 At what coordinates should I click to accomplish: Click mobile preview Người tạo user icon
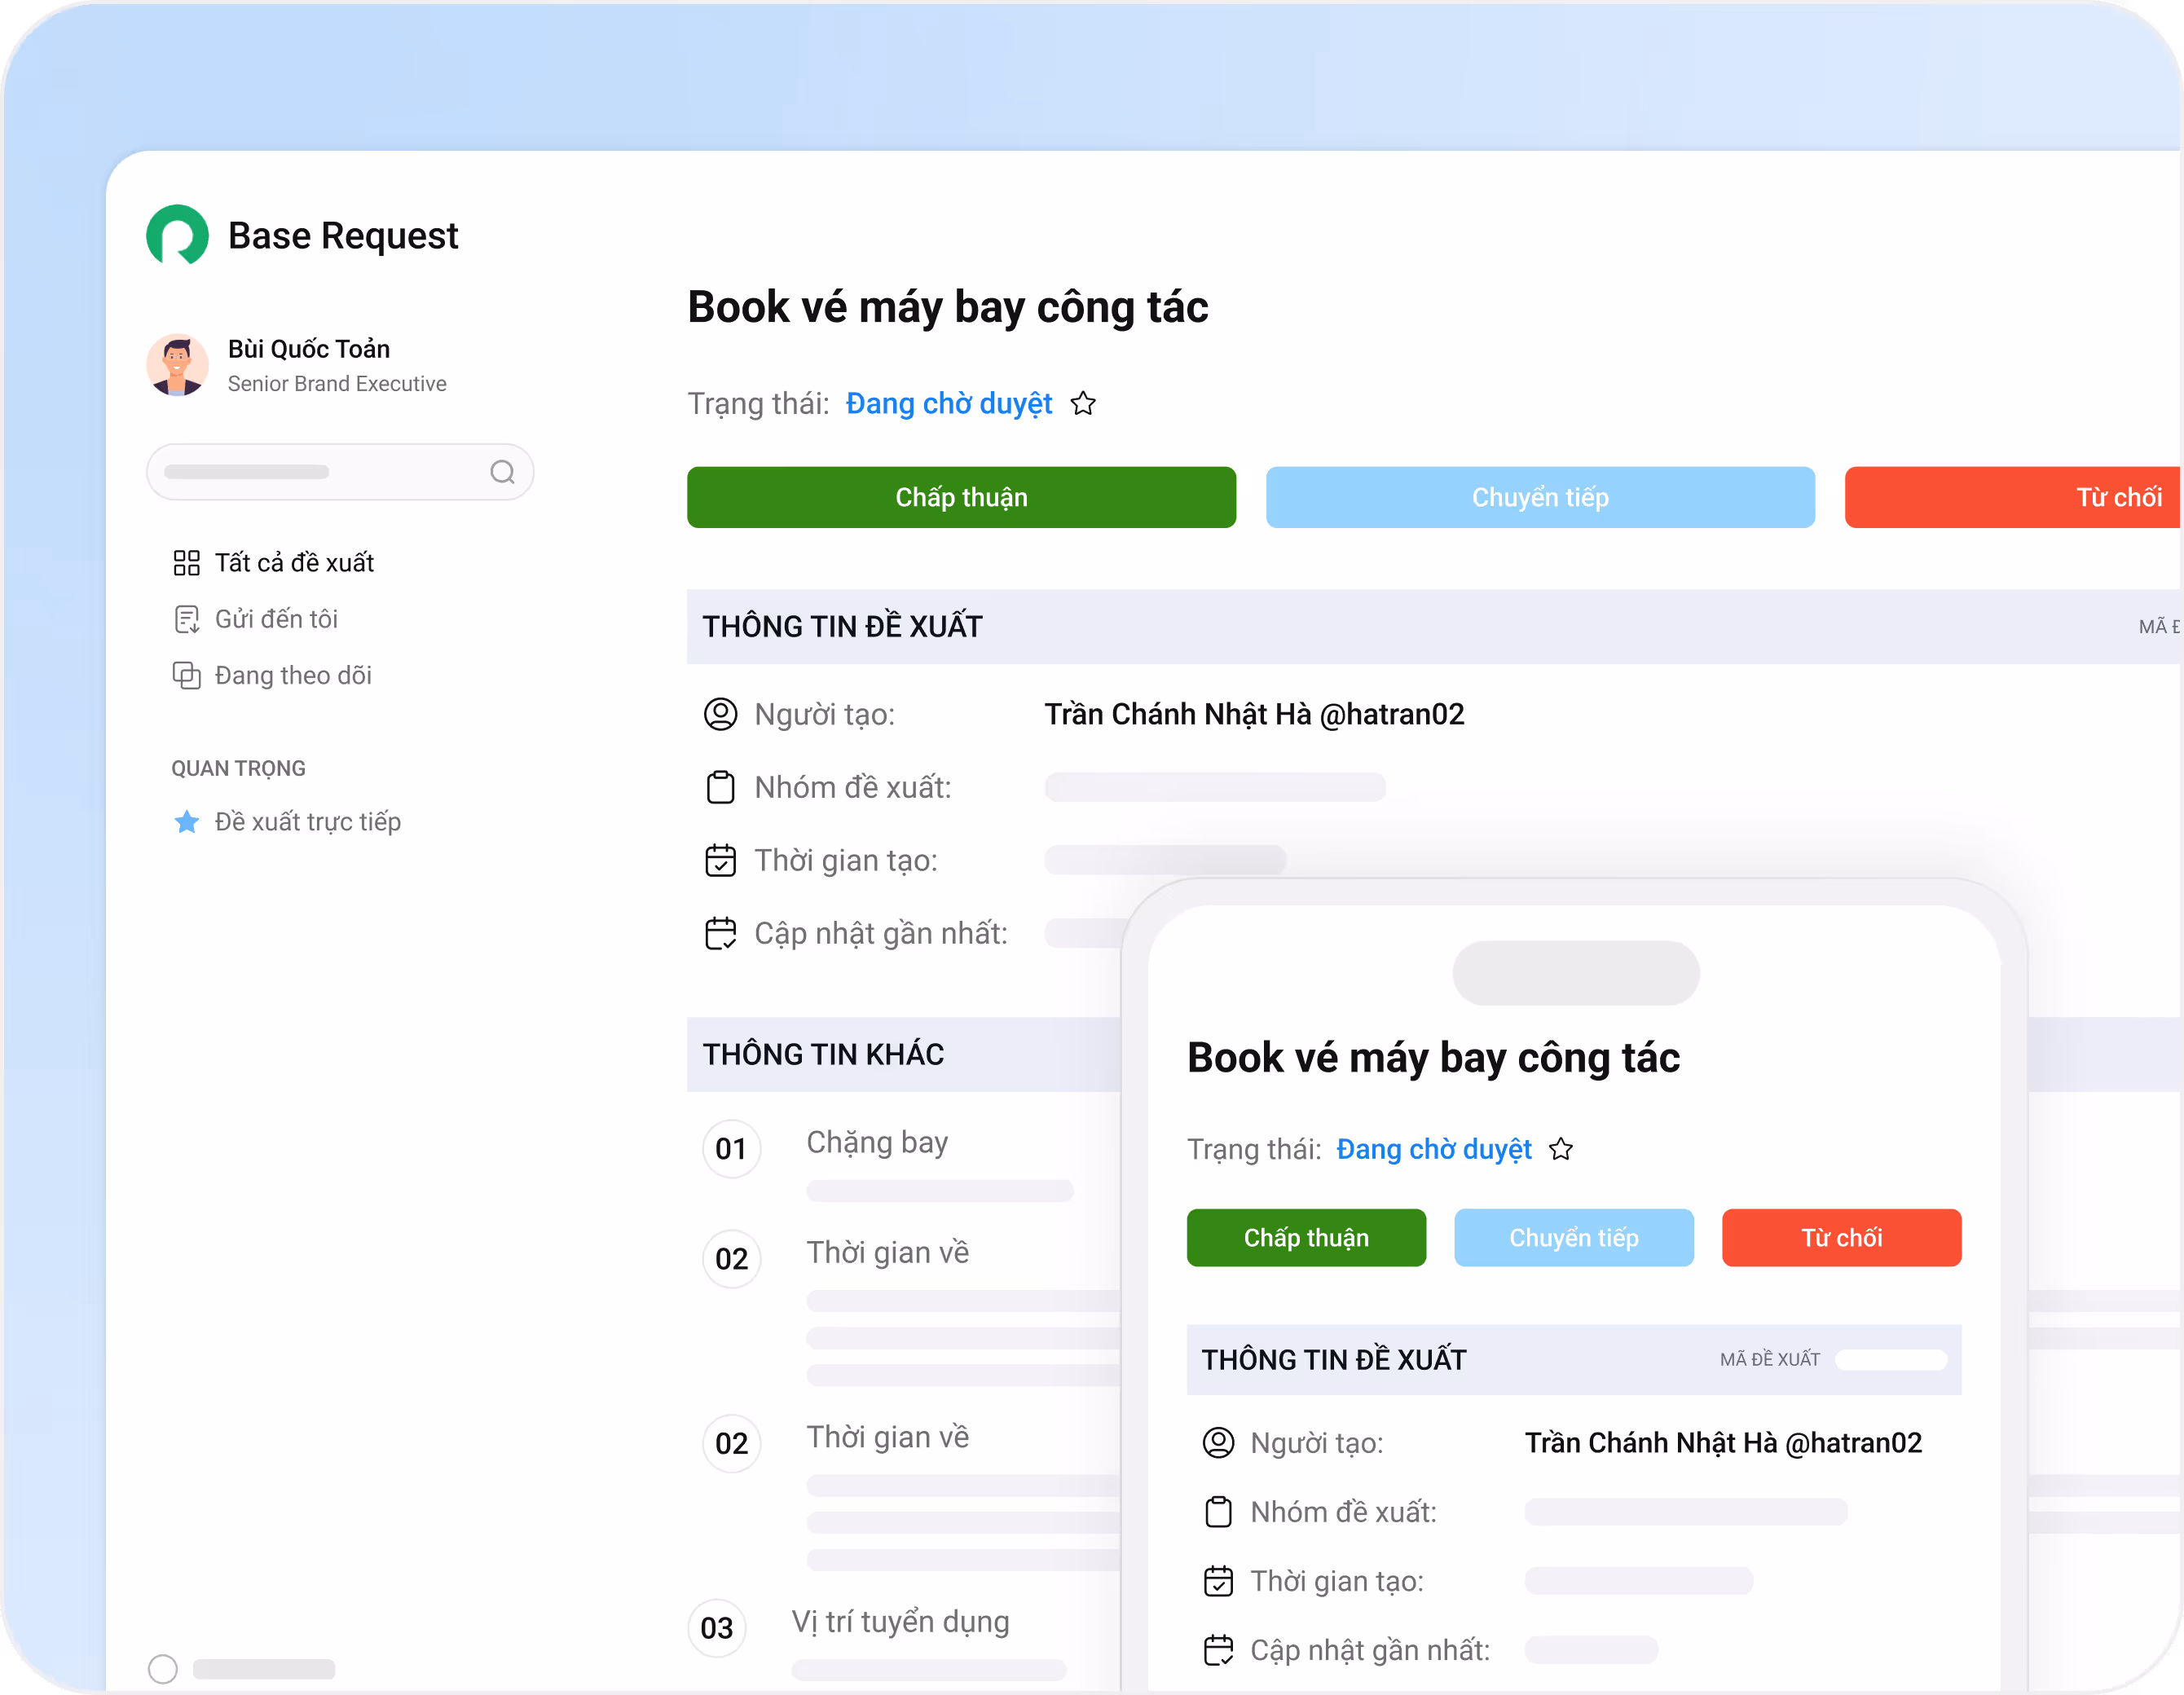[1218, 1443]
